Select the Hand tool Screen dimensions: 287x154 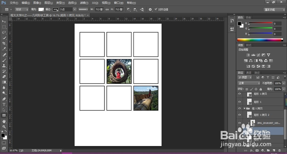coord(4,121)
